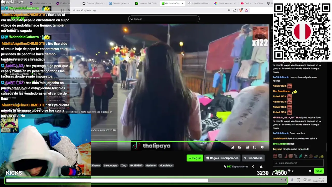Click the lowercase bajedepepa tag
This screenshot has width=332, height=187.
click(110, 165)
